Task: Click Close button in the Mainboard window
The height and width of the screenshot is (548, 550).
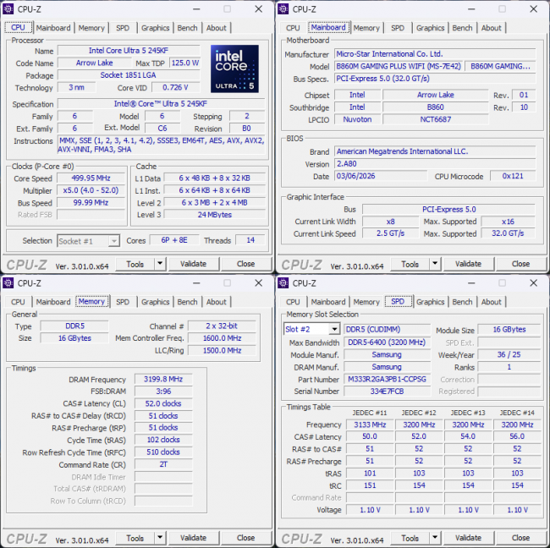Action: [x=521, y=264]
